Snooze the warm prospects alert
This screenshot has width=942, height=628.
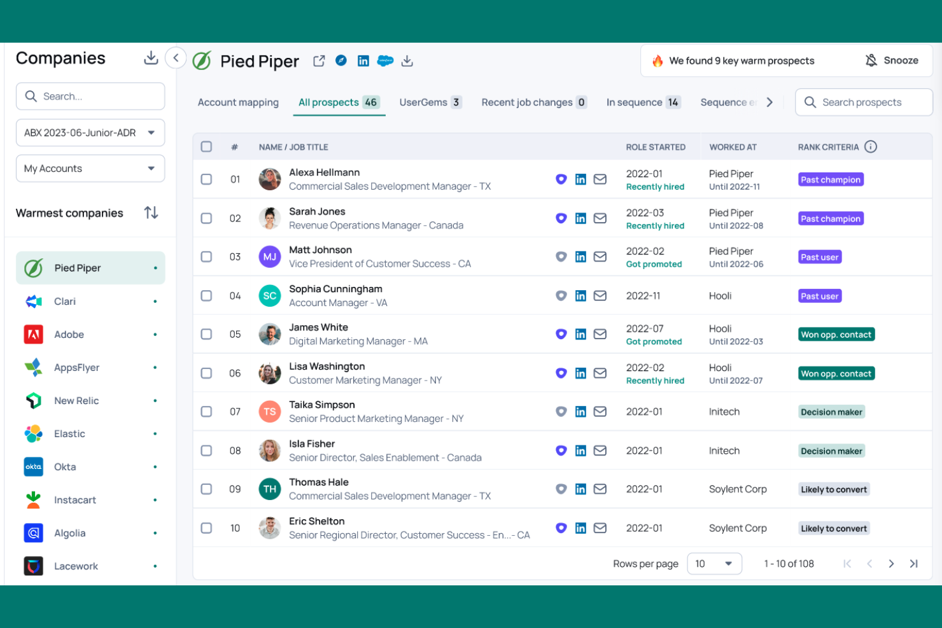tap(892, 60)
